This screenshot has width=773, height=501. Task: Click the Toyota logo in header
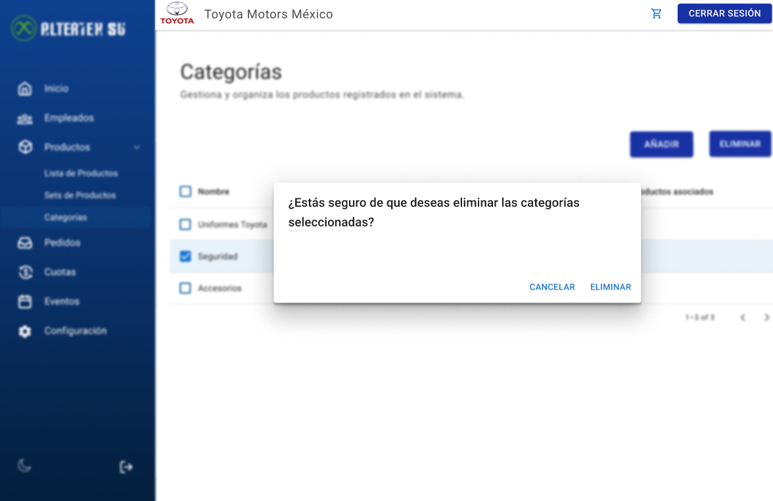[177, 13]
